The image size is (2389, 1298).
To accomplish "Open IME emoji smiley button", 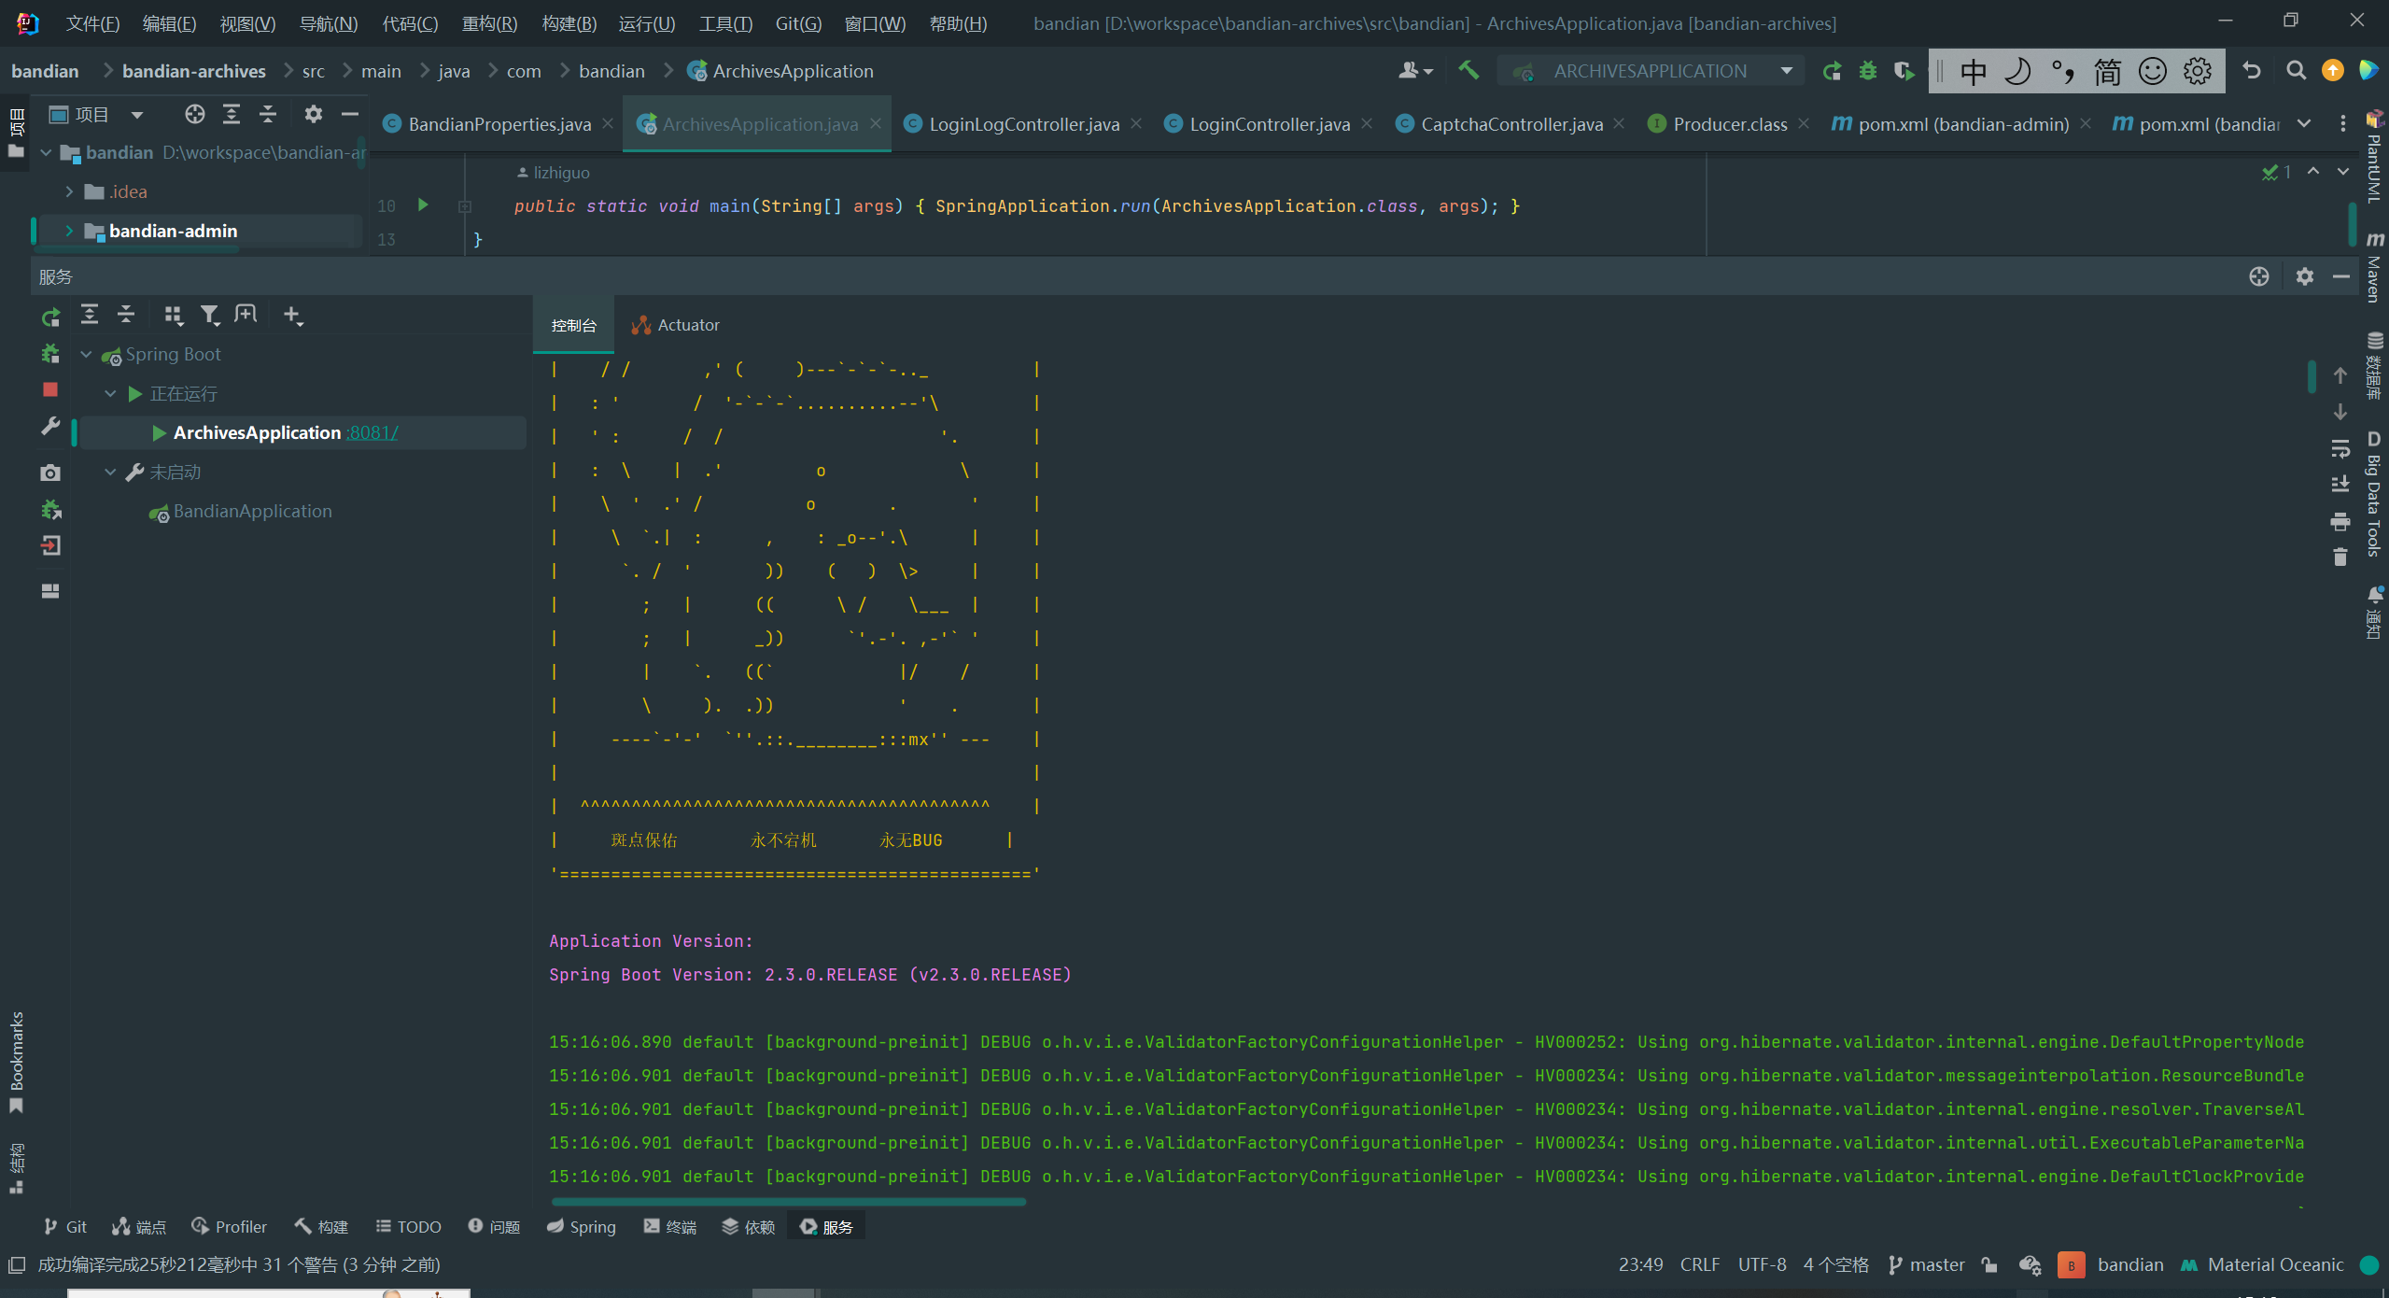I will pyautogui.click(x=2152, y=71).
